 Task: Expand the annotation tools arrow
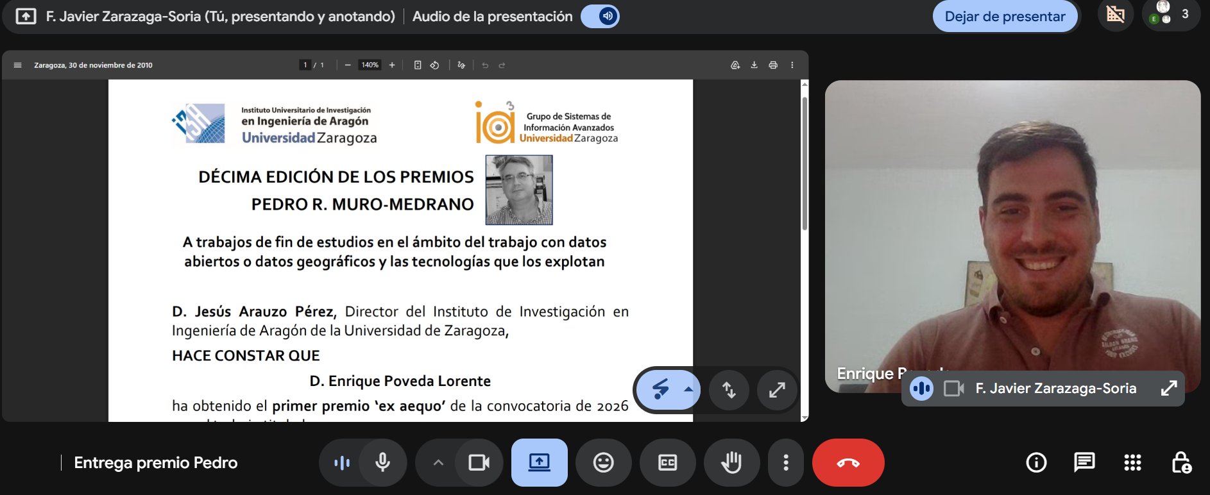[688, 389]
